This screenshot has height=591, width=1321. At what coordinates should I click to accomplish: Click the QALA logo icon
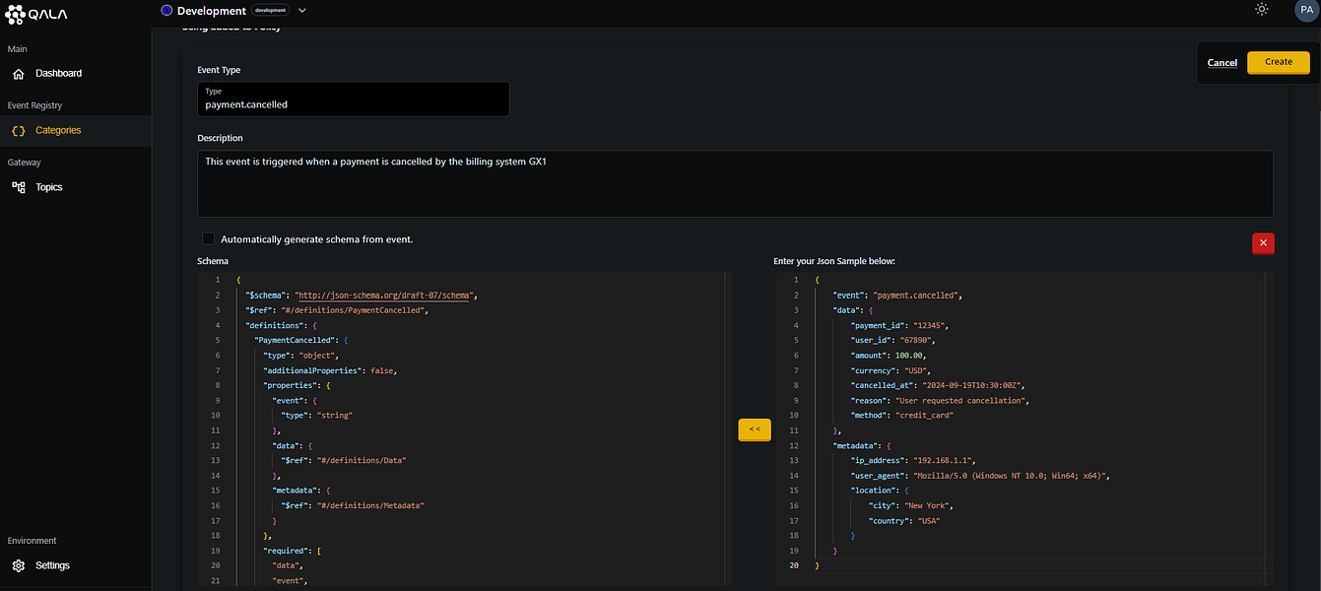point(17,15)
